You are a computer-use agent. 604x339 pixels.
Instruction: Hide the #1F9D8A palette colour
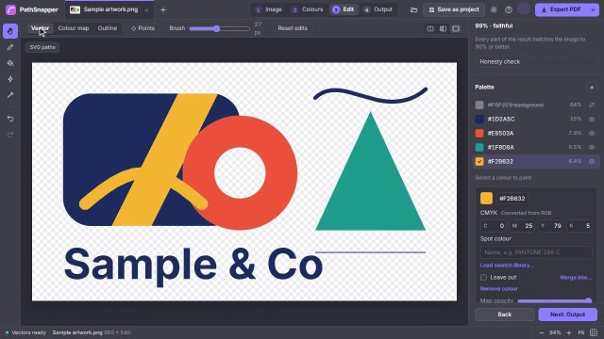(592, 147)
